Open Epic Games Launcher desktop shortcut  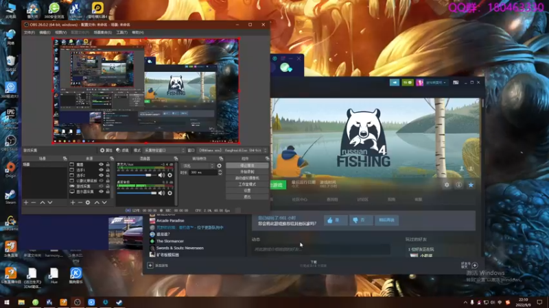pos(10,118)
